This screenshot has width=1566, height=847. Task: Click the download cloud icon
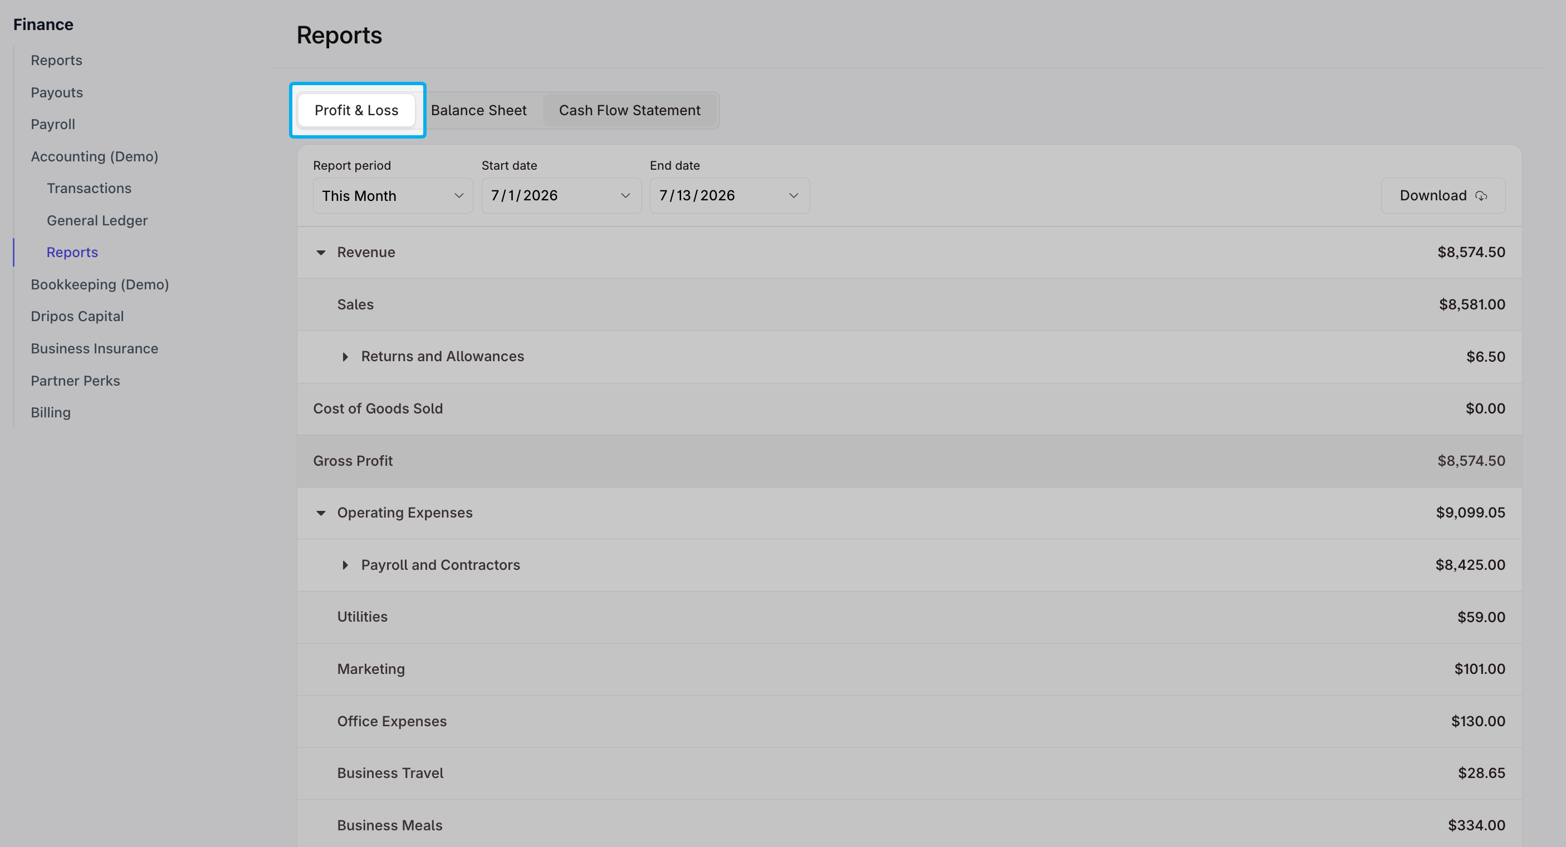(x=1481, y=196)
